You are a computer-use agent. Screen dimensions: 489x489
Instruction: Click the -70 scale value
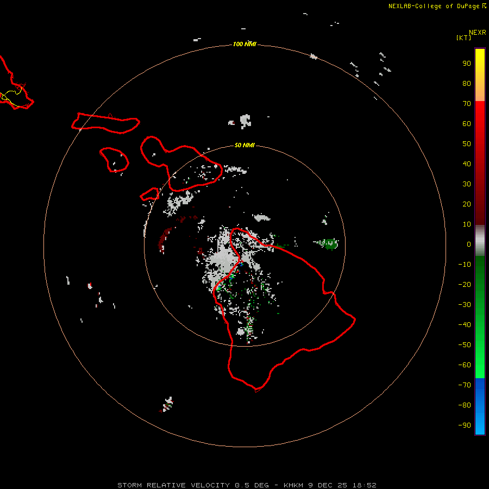click(465, 385)
